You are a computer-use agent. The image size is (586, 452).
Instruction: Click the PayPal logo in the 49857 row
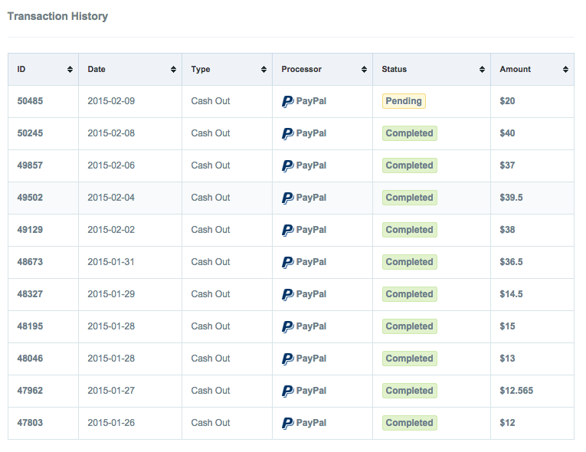[x=288, y=165]
